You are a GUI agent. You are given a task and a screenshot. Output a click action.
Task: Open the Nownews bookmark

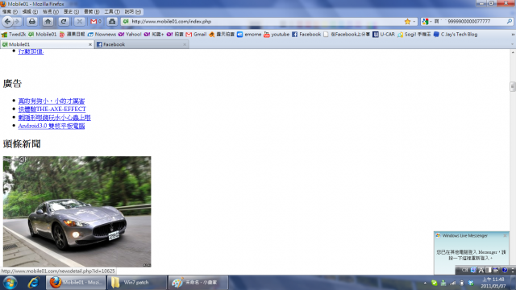(x=102, y=34)
